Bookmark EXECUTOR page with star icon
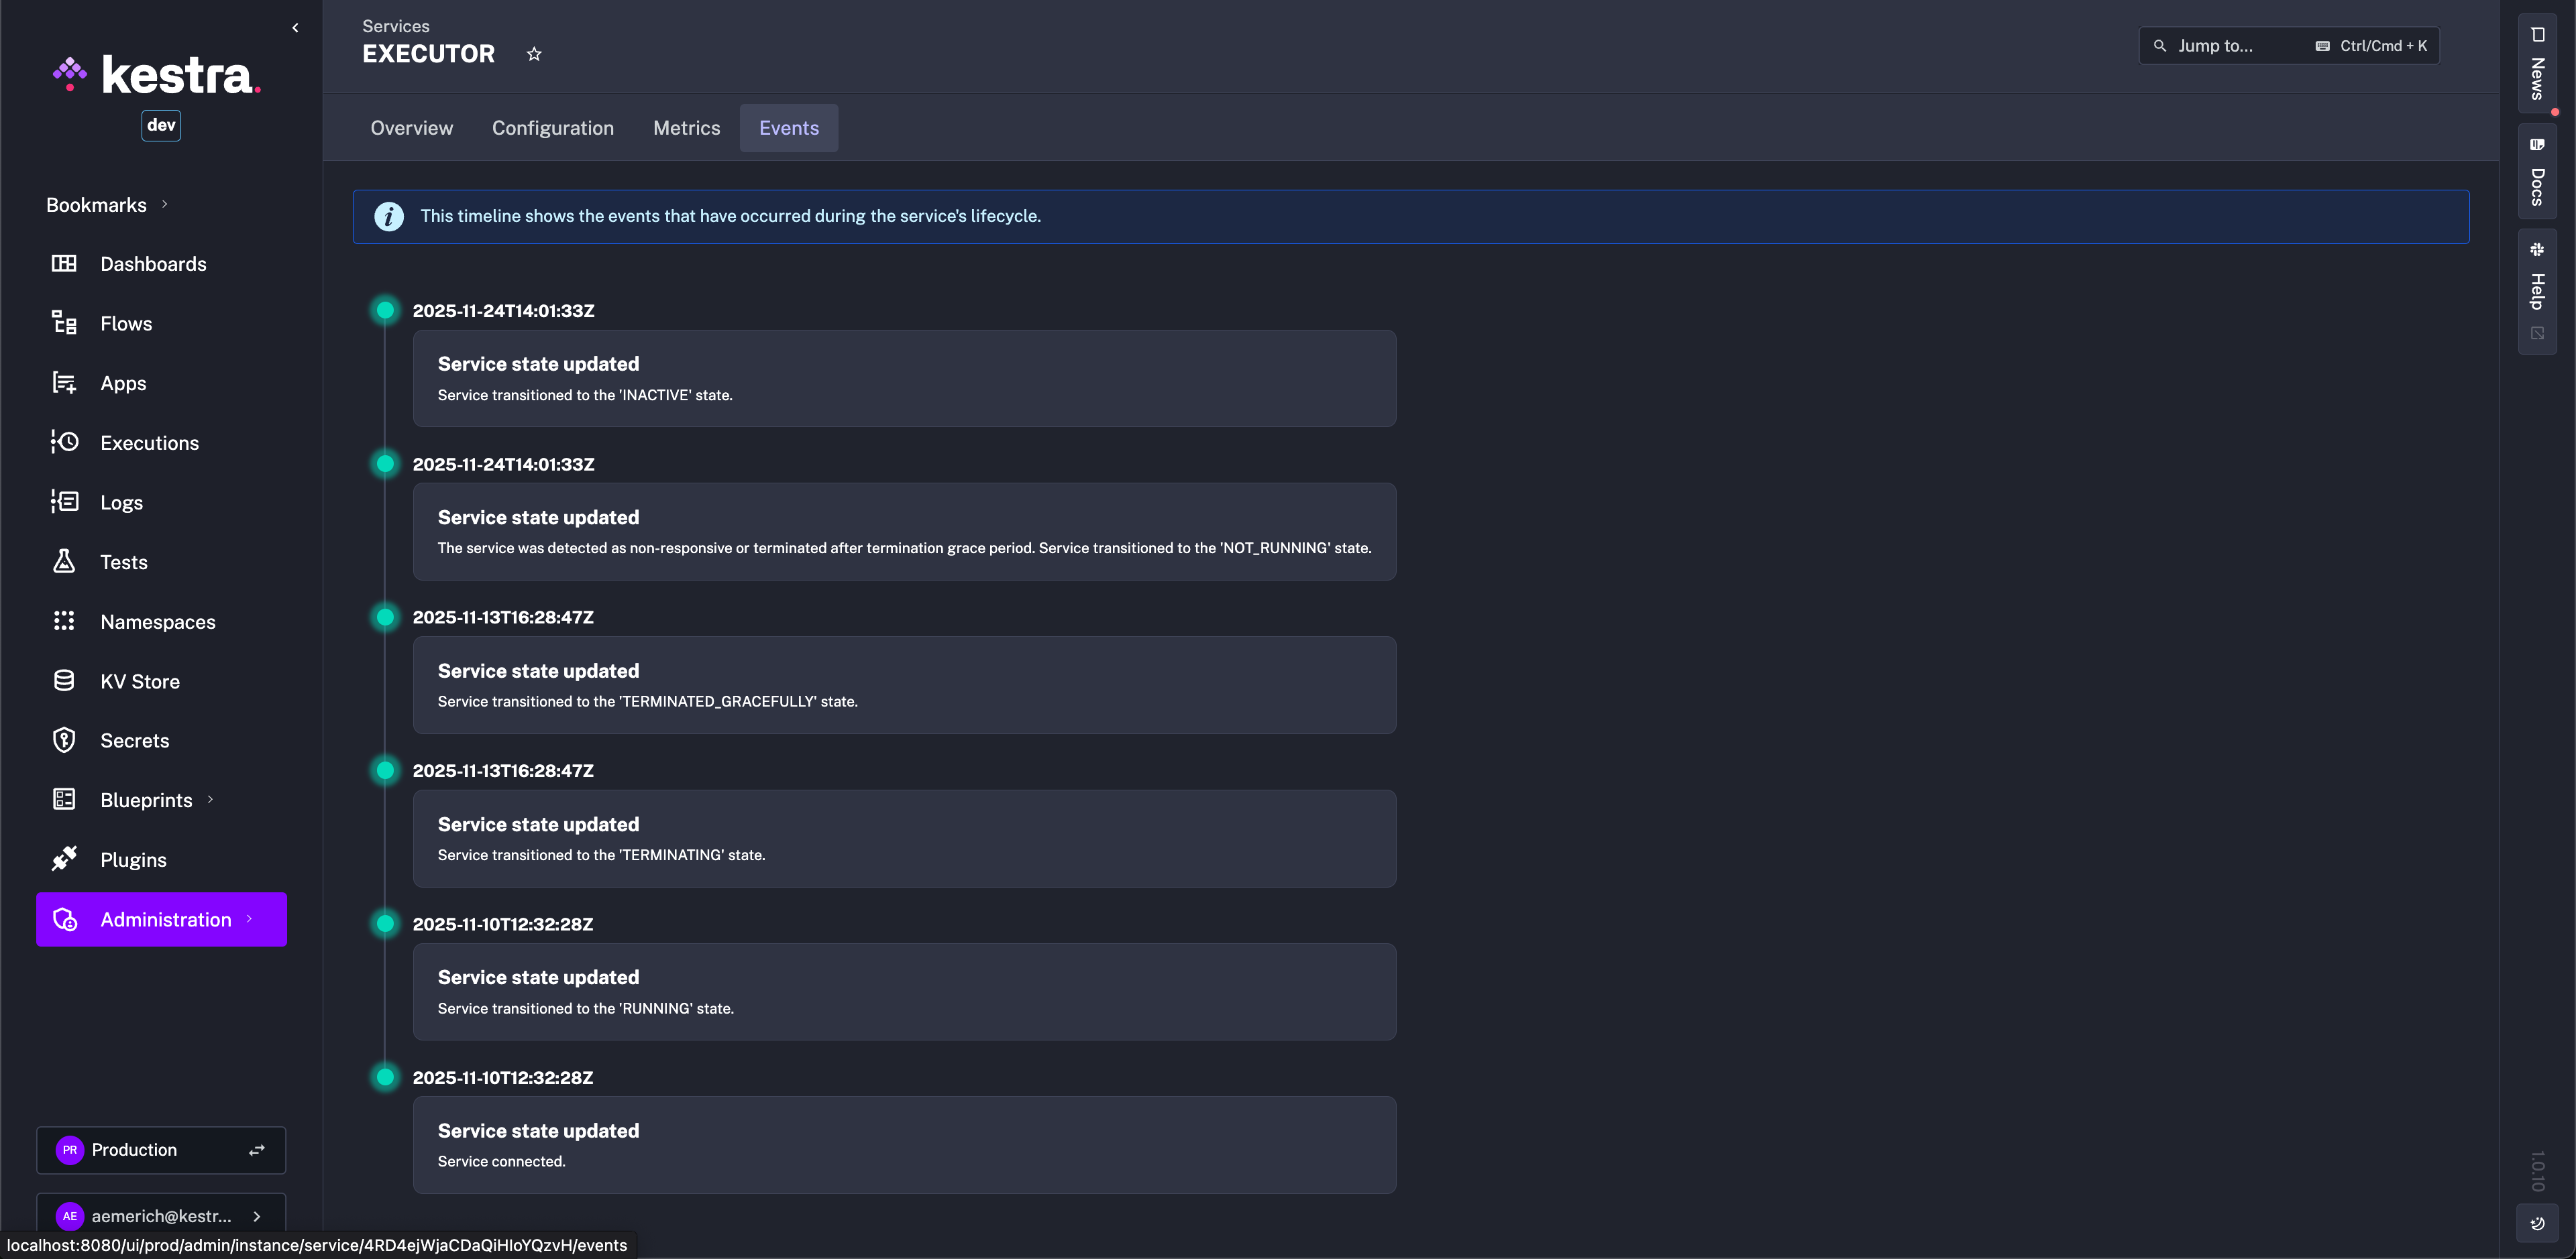The height and width of the screenshot is (1259, 2576). pos(534,54)
